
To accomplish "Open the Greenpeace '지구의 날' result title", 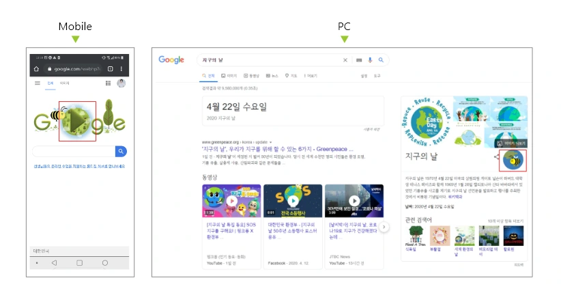I will (278, 149).
